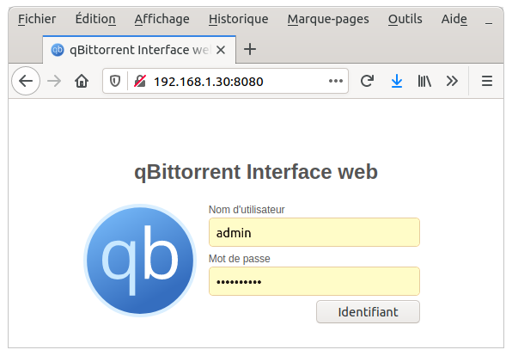Click the forward navigation arrow

[54, 81]
